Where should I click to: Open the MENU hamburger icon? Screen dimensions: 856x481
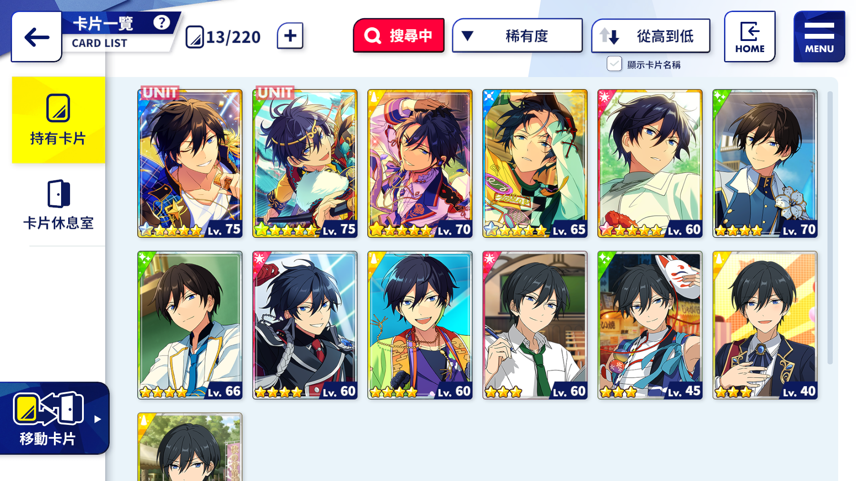pos(819,37)
